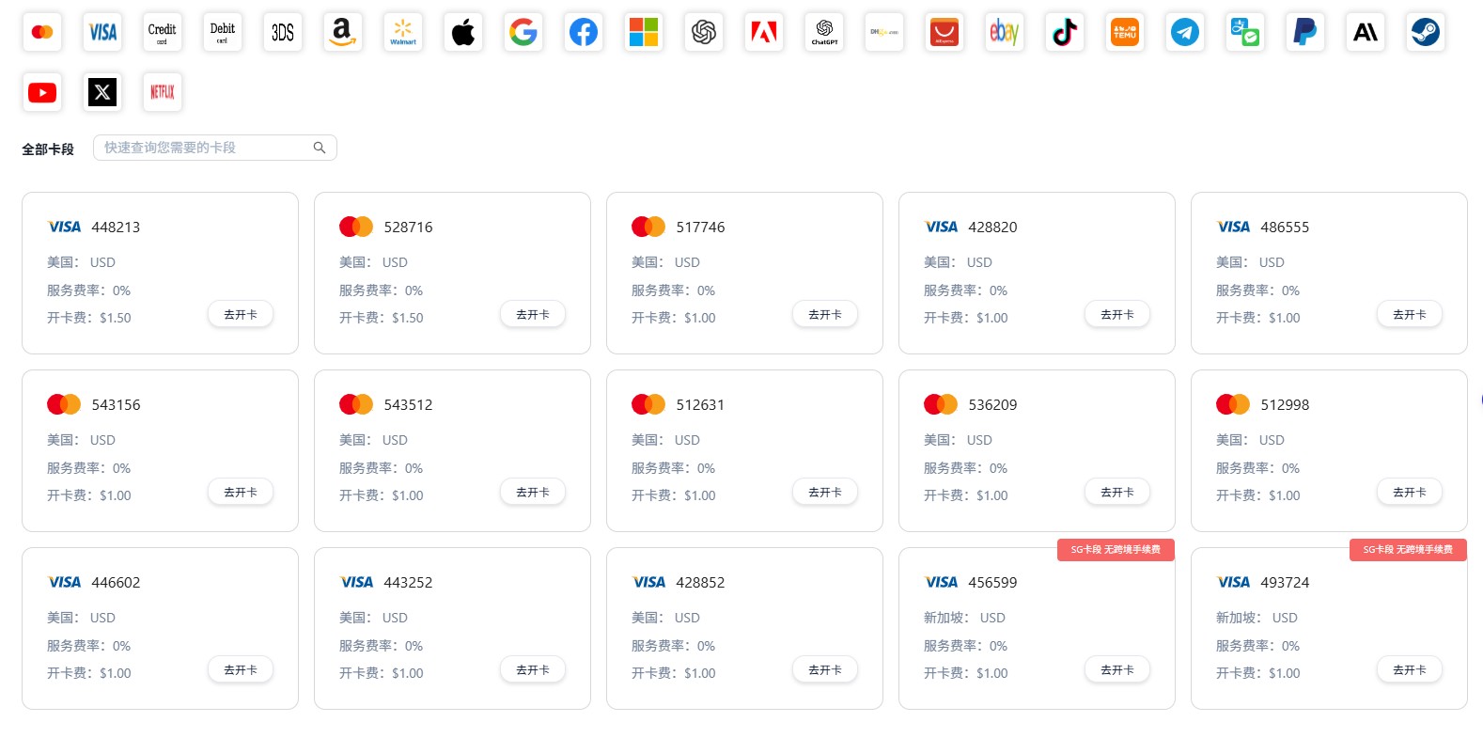Screen dimensions: 1483x738
Task: Click 去开卡 on card 486555
Action: tap(1410, 315)
